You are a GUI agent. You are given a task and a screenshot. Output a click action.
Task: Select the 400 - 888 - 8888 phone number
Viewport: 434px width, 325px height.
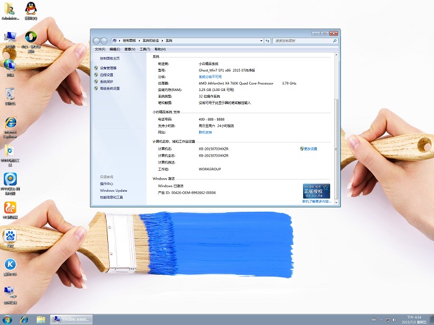211,119
